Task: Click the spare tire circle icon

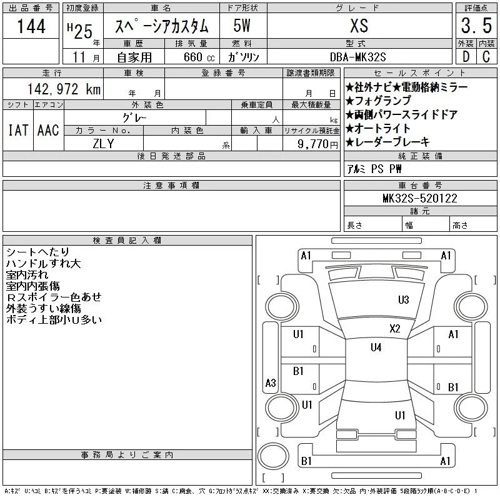Action: (273, 456)
